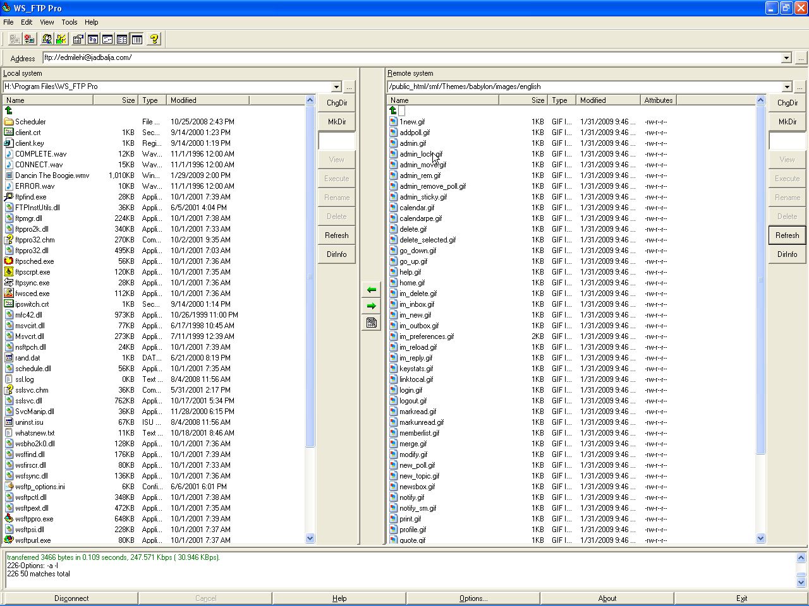The height and width of the screenshot is (606, 809).
Task: Click the Disconnect button at bottom
Action: 71,598
